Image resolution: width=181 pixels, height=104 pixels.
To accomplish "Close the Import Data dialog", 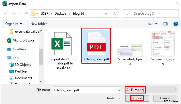I will [x=178, y=4].
